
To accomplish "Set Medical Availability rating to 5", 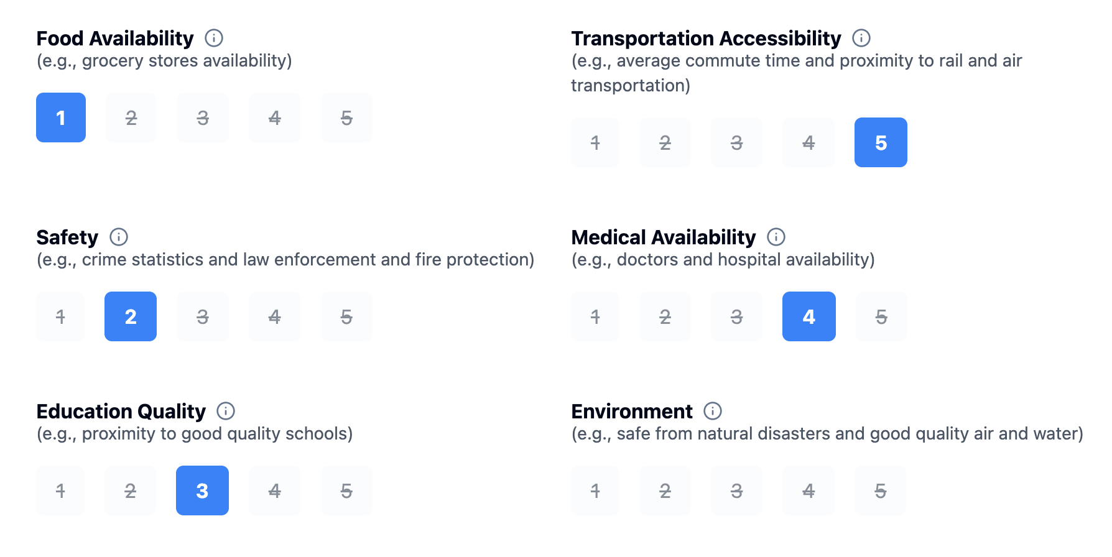I will tap(881, 316).
